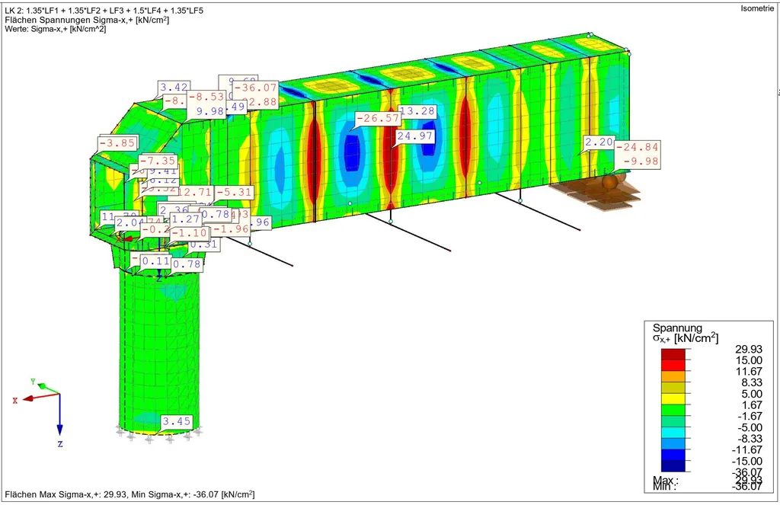Screen dimensions: 780x505
Task: Click the 3.45 label at the column base
Action: [176, 421]
